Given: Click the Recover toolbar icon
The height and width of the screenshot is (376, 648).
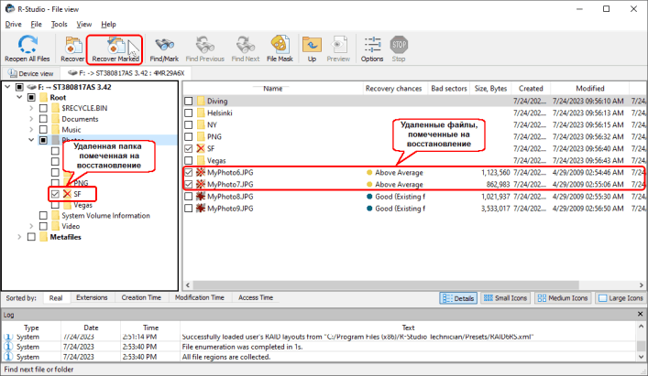Looking at the screenshot, I should 73,45.
